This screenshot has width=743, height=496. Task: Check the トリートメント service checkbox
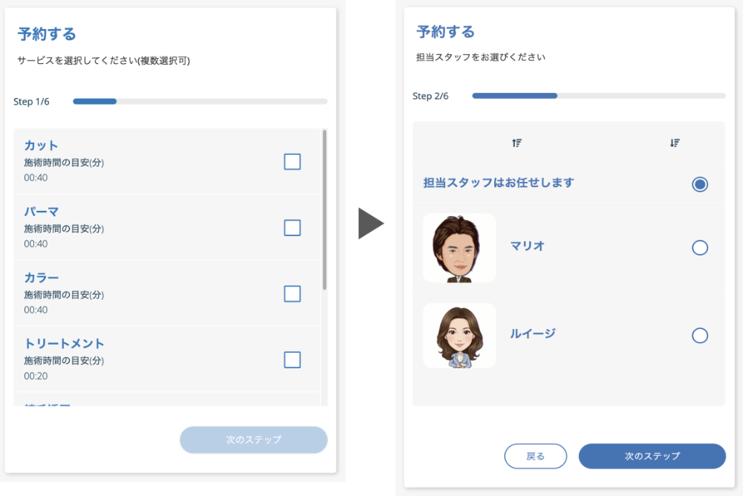point(293,360)
